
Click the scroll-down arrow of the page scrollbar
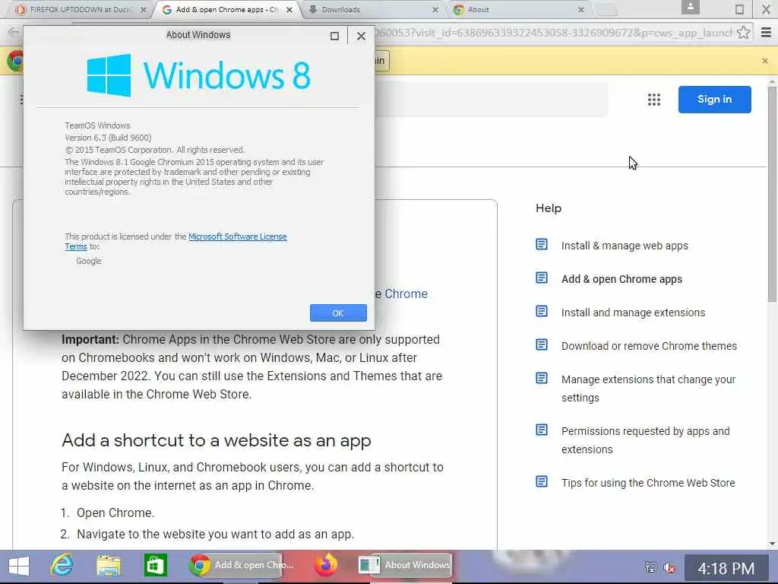click(x=772, y=544)
